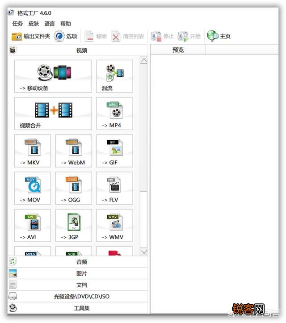This screenshot has height=323, width=286.
Task: Expand the 音频 audio section
Action: tap(81, 262)
